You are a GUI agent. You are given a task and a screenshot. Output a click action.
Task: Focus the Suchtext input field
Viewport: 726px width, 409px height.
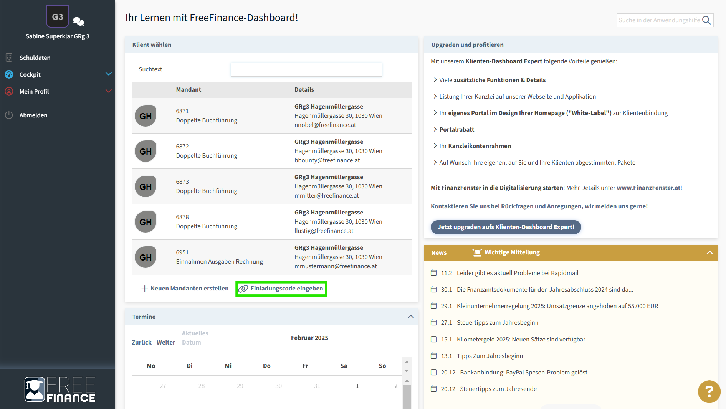[306, 70]
